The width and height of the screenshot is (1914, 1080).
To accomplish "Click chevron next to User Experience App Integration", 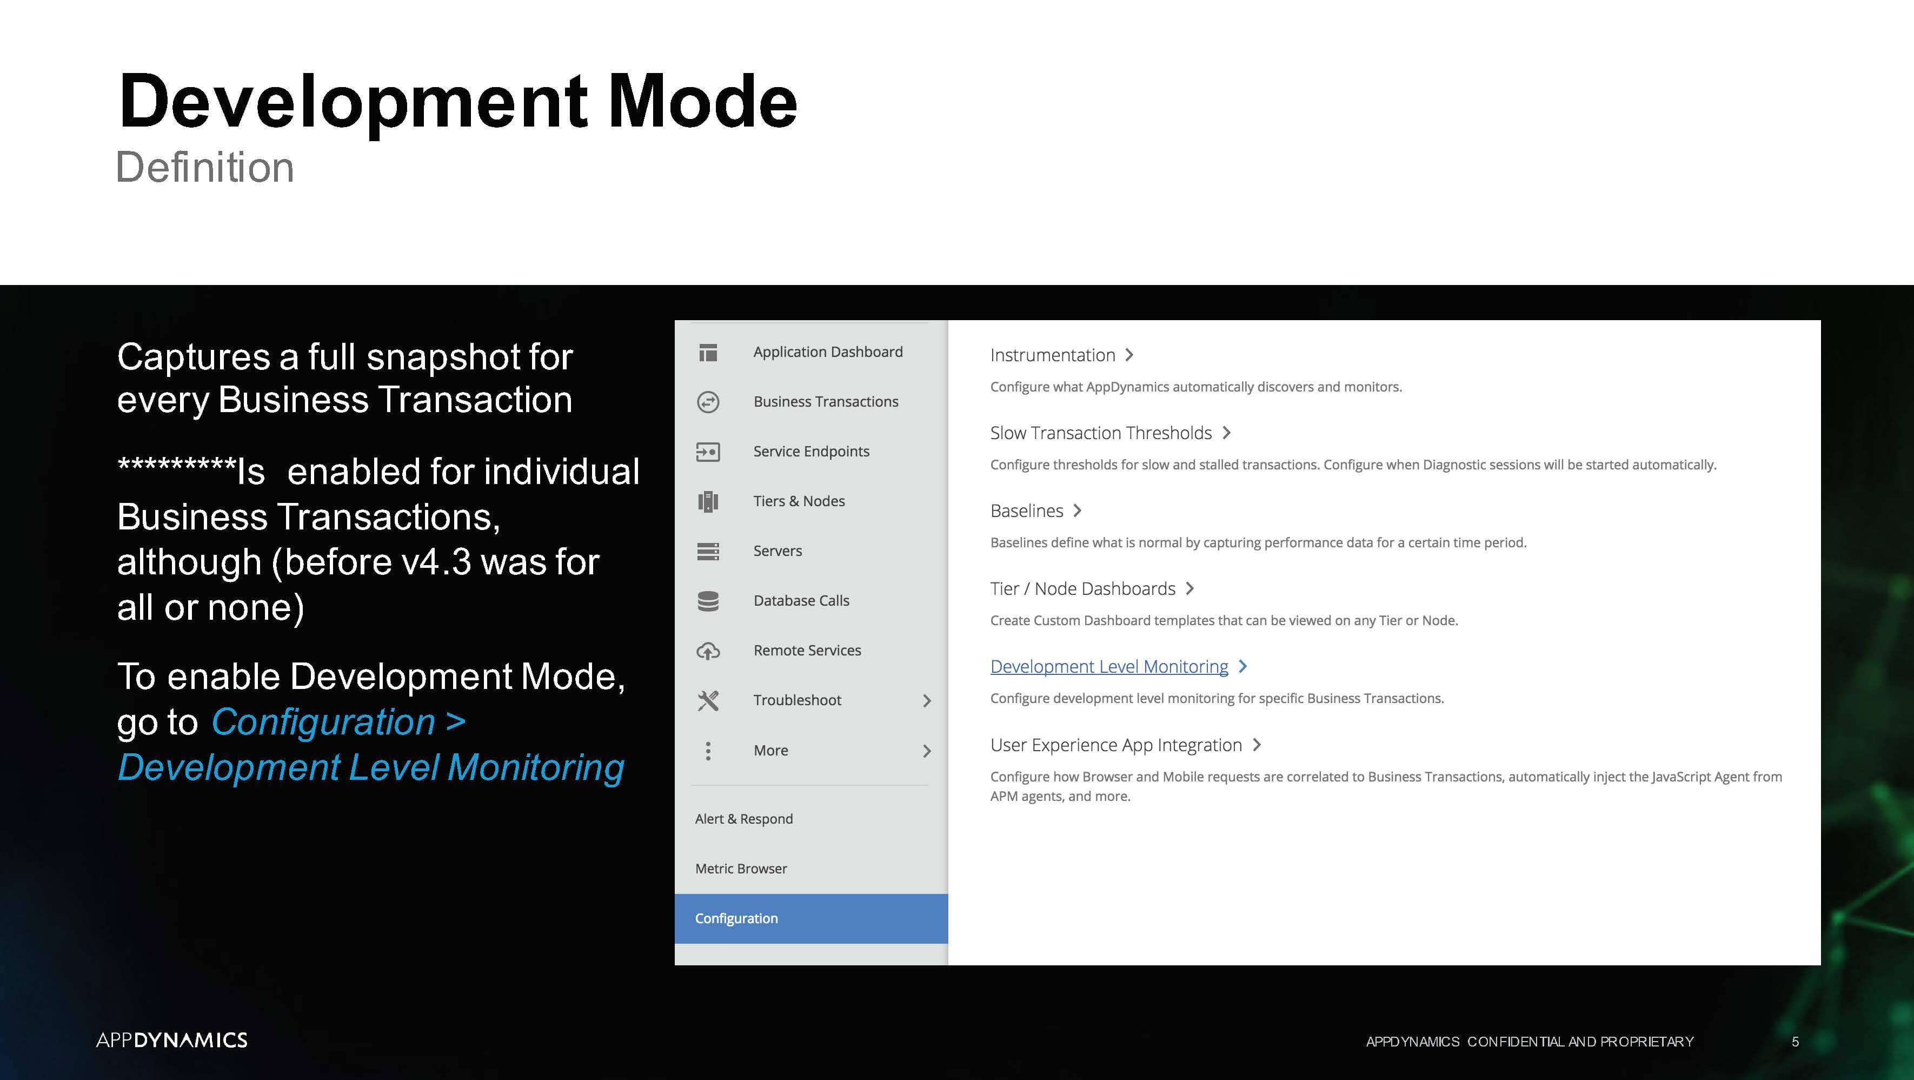I will click(x=1257, y=745).
